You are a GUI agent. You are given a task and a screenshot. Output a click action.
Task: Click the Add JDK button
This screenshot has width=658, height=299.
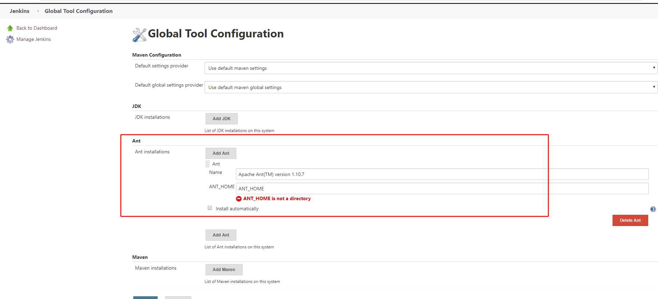222,119
